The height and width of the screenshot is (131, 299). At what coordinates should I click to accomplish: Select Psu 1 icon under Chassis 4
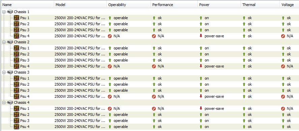tap(17, 108)
